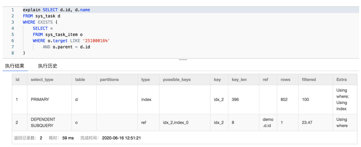This screenshot has height=147, width=361.
Task: Click the 852 rows value cell
Action: tap(284, 99)
